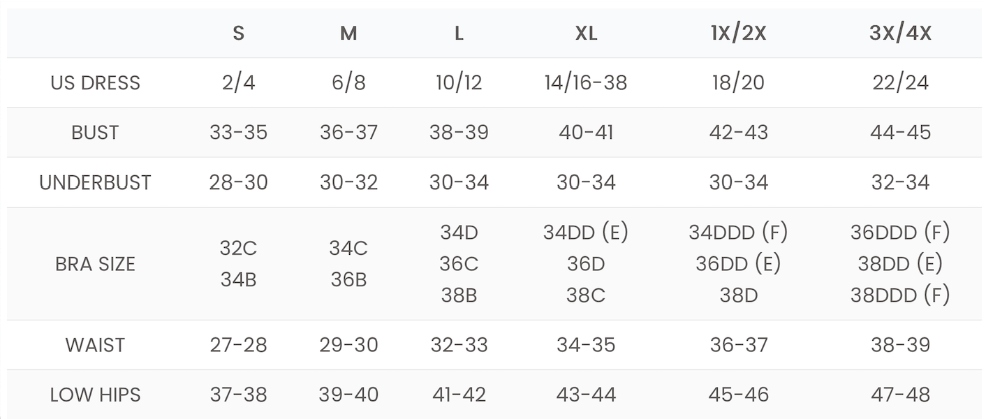Click the 1X/2X column header
Viewport: 986px width, 419px height.
tap(738, 34)
